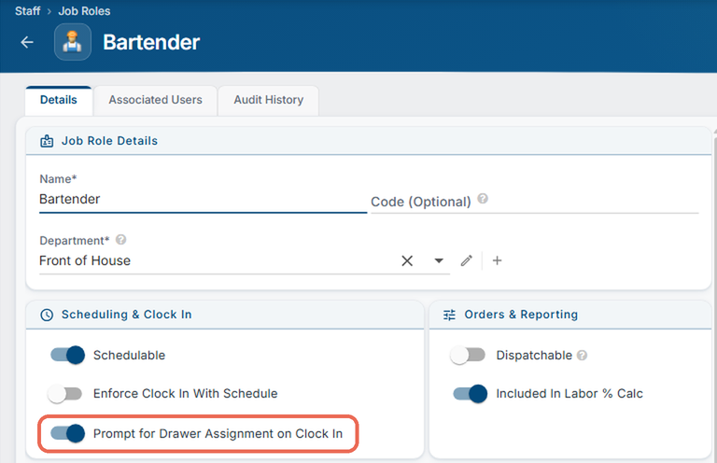Screen dimensions: 717x463
Task: Switch to the Details tab
Action: 59,100
